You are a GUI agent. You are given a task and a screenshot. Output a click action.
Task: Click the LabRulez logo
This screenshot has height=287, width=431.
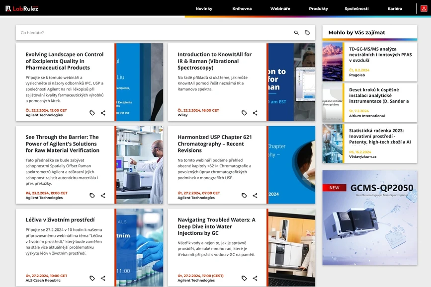pyautogui.click(x=22, y=8)
